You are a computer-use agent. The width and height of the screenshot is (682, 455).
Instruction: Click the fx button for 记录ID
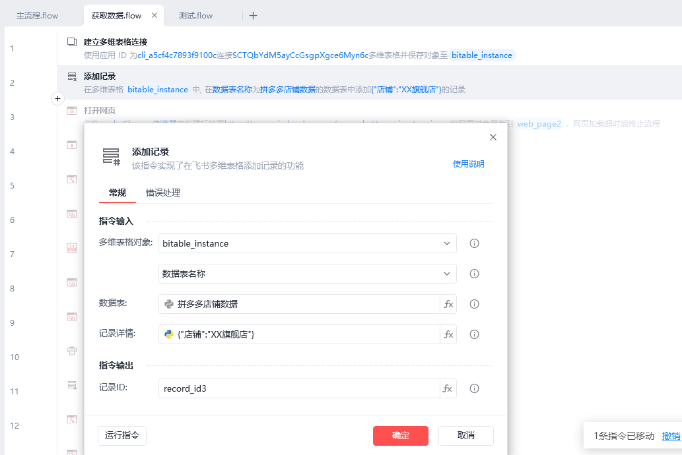click(x=448, y=388)
